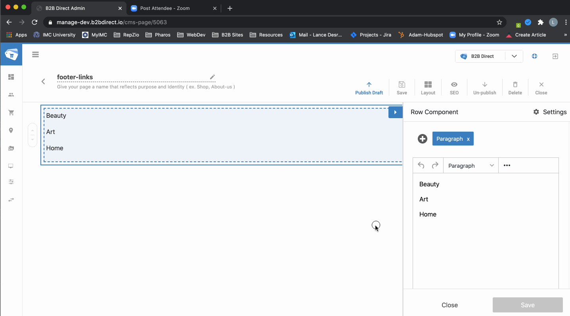Open the location pin sidebar icon
The width and height of the screenshot is (570, 316).
pyautogui.click(x=11, y=130)
